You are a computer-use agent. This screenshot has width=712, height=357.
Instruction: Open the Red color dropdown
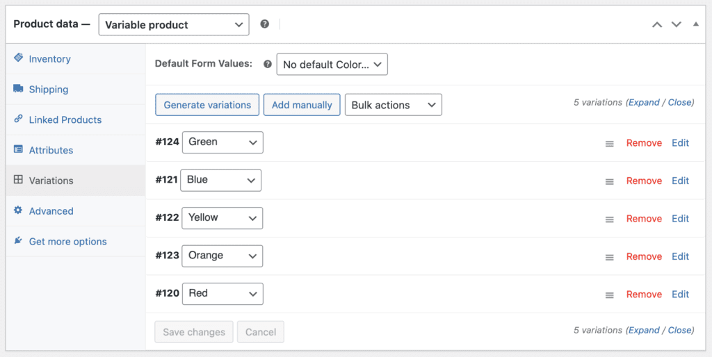tap(222, 294)
